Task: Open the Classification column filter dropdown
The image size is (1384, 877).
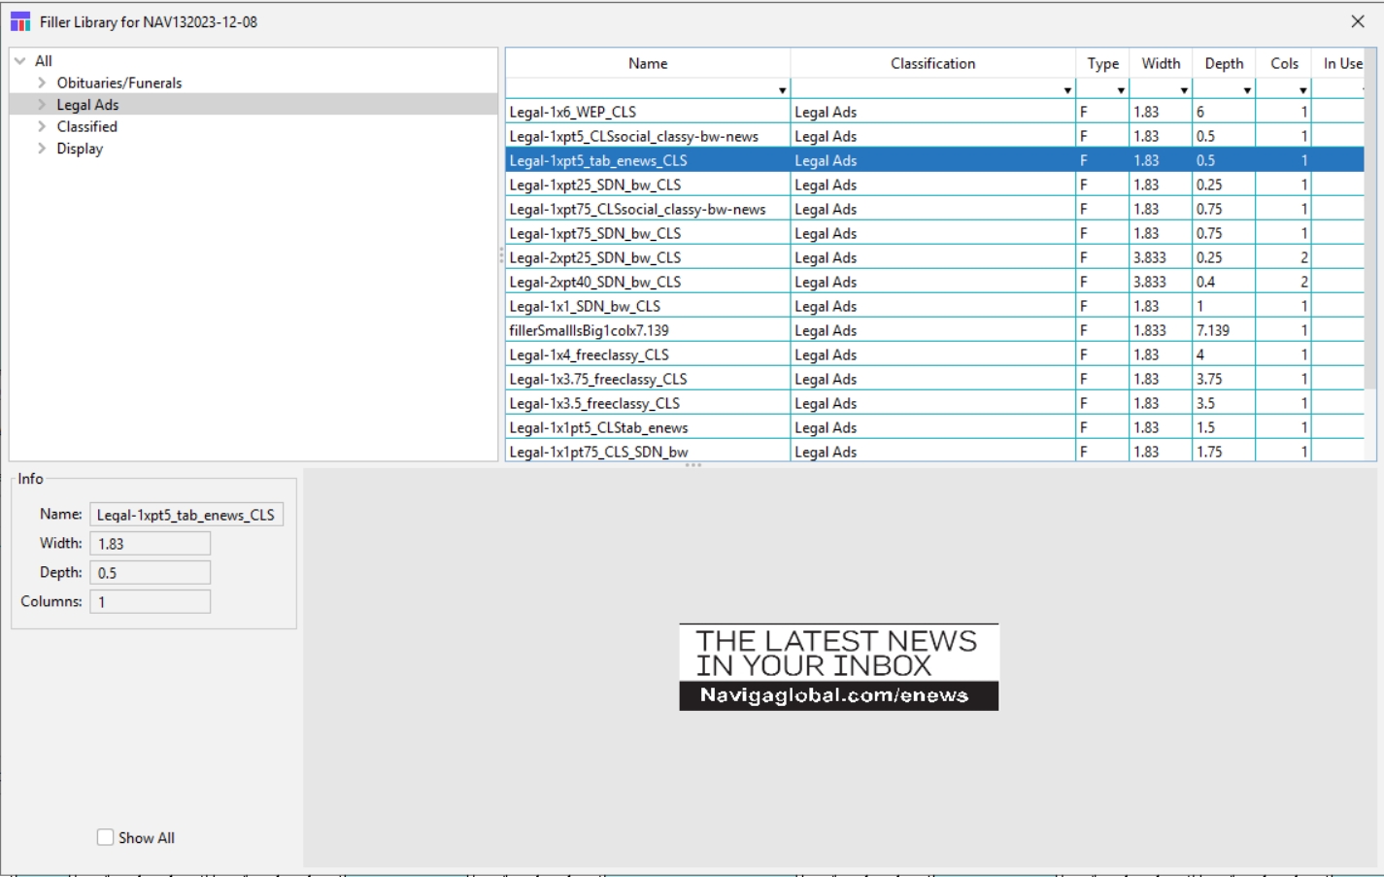Action: [x=1066, y=90]
